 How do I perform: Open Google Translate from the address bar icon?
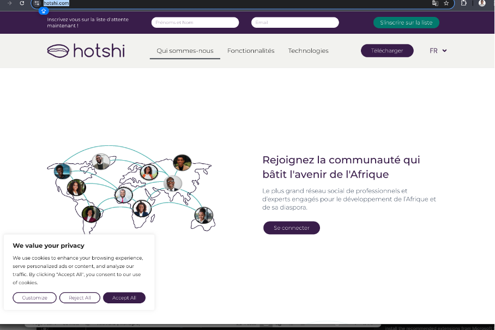pos(434,4)
